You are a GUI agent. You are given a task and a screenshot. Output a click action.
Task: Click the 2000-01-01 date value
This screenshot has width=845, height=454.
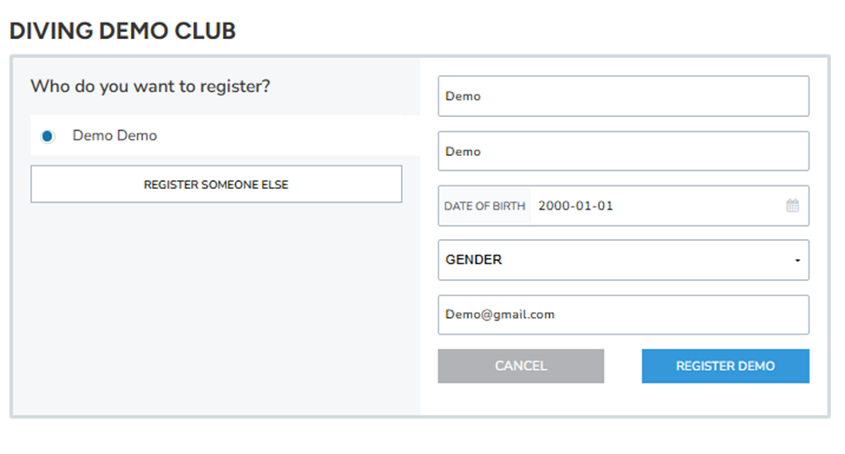coord(575,206)
